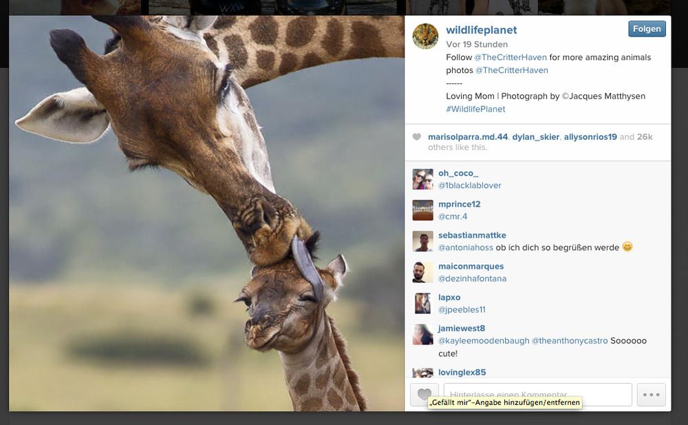Open the @antoniahoss mention
Viewport: 688px width, 425px height.
point(466,248)
